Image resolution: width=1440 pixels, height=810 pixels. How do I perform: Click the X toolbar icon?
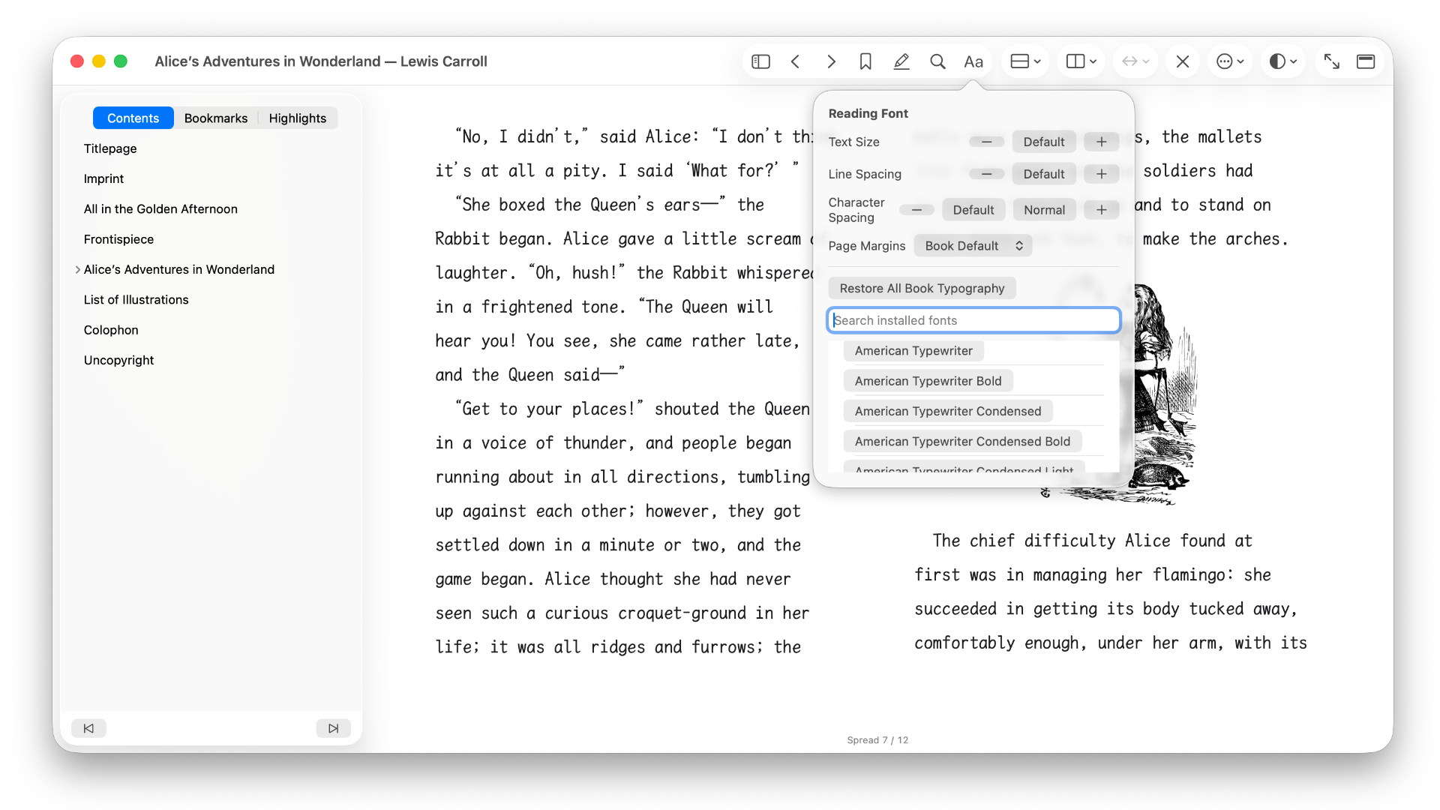tap(1183, 61)
